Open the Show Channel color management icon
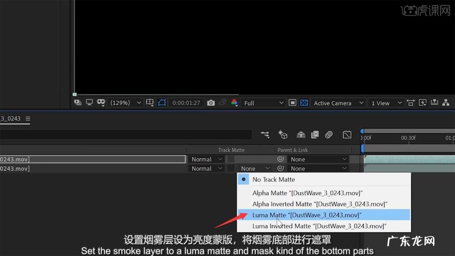Screen dimensions: 455x256 [x=234, y=103]
